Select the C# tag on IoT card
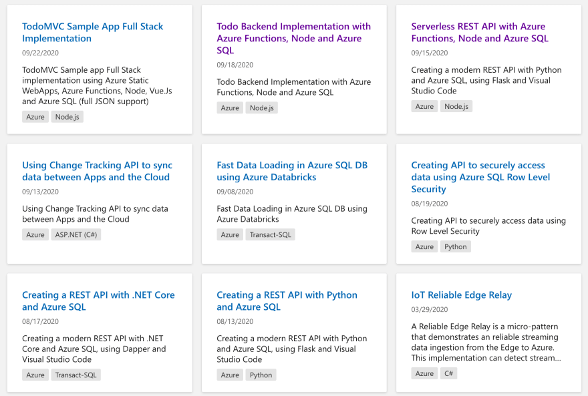The image size is (588, 396). coord(448,373)
